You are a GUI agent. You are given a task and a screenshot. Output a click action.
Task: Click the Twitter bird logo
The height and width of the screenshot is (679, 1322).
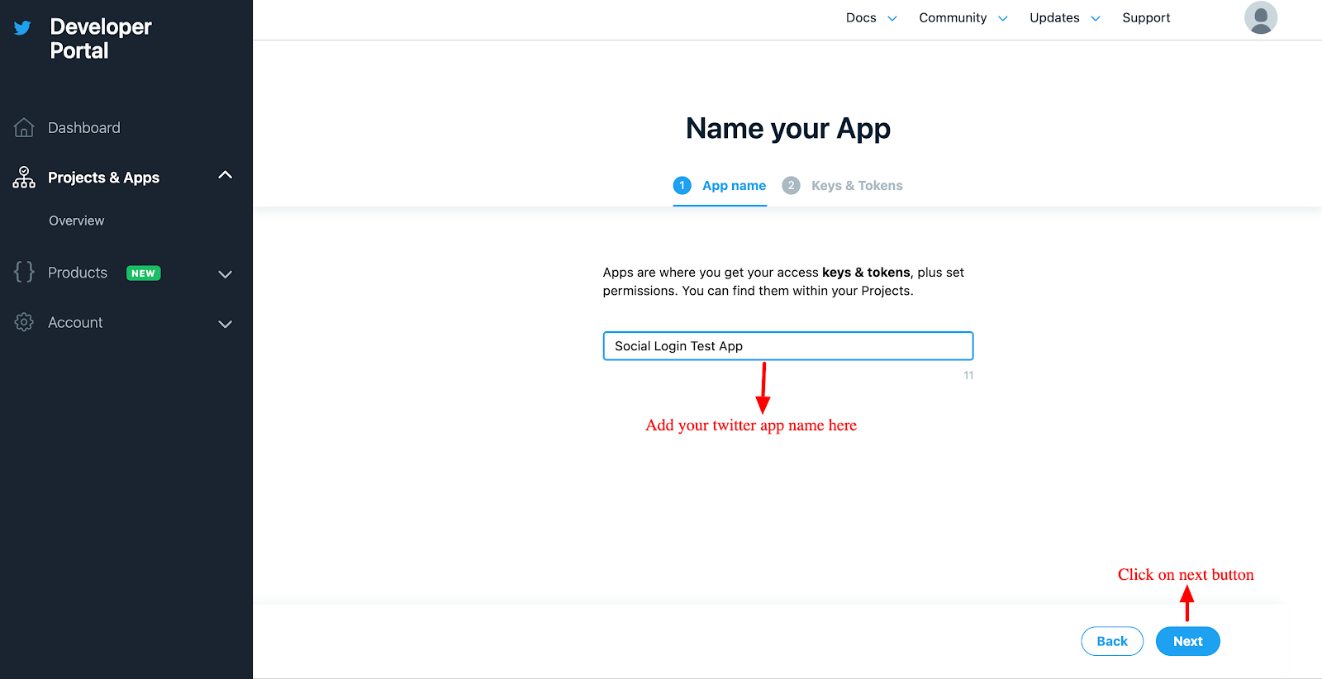tap(22, 28)
